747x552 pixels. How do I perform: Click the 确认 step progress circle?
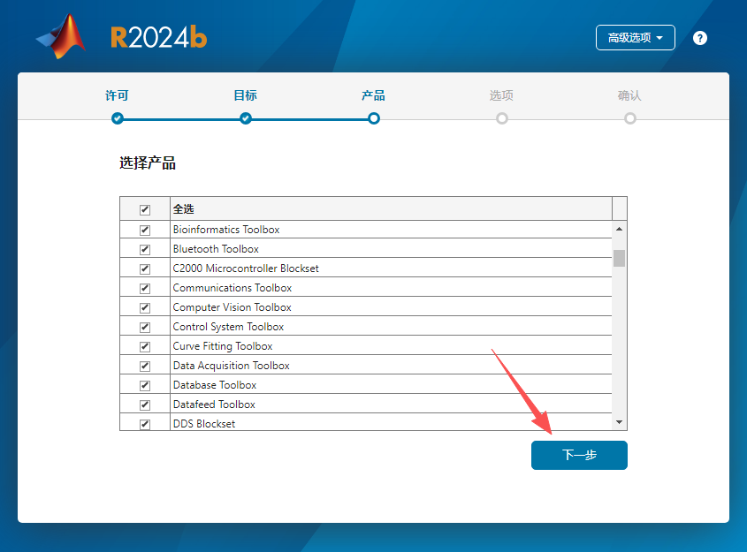coord(629,117)
